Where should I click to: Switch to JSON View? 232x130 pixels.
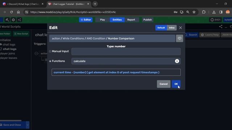coord(227,35)
